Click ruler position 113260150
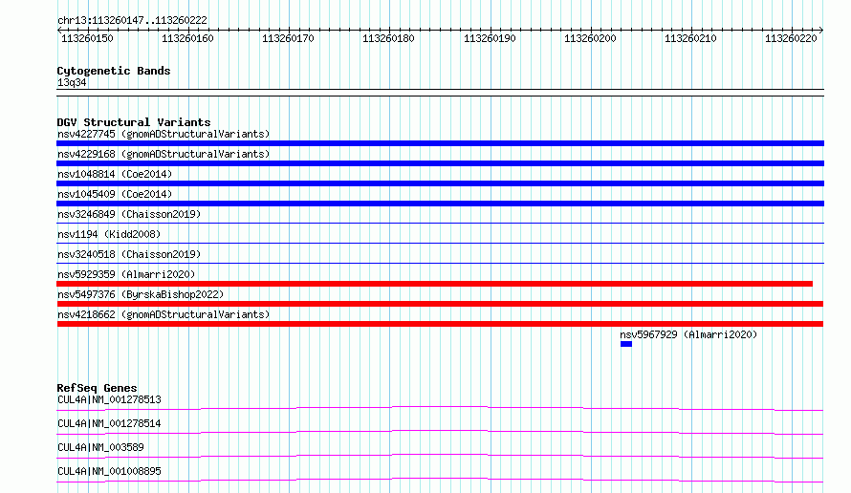Image resolution: width=851 pixels, height=493 pixels. pos(87,38)
